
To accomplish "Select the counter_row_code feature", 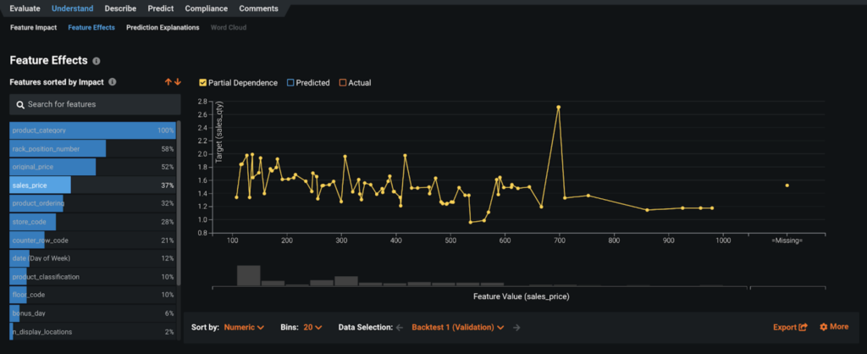I will (x=92, y=241).
